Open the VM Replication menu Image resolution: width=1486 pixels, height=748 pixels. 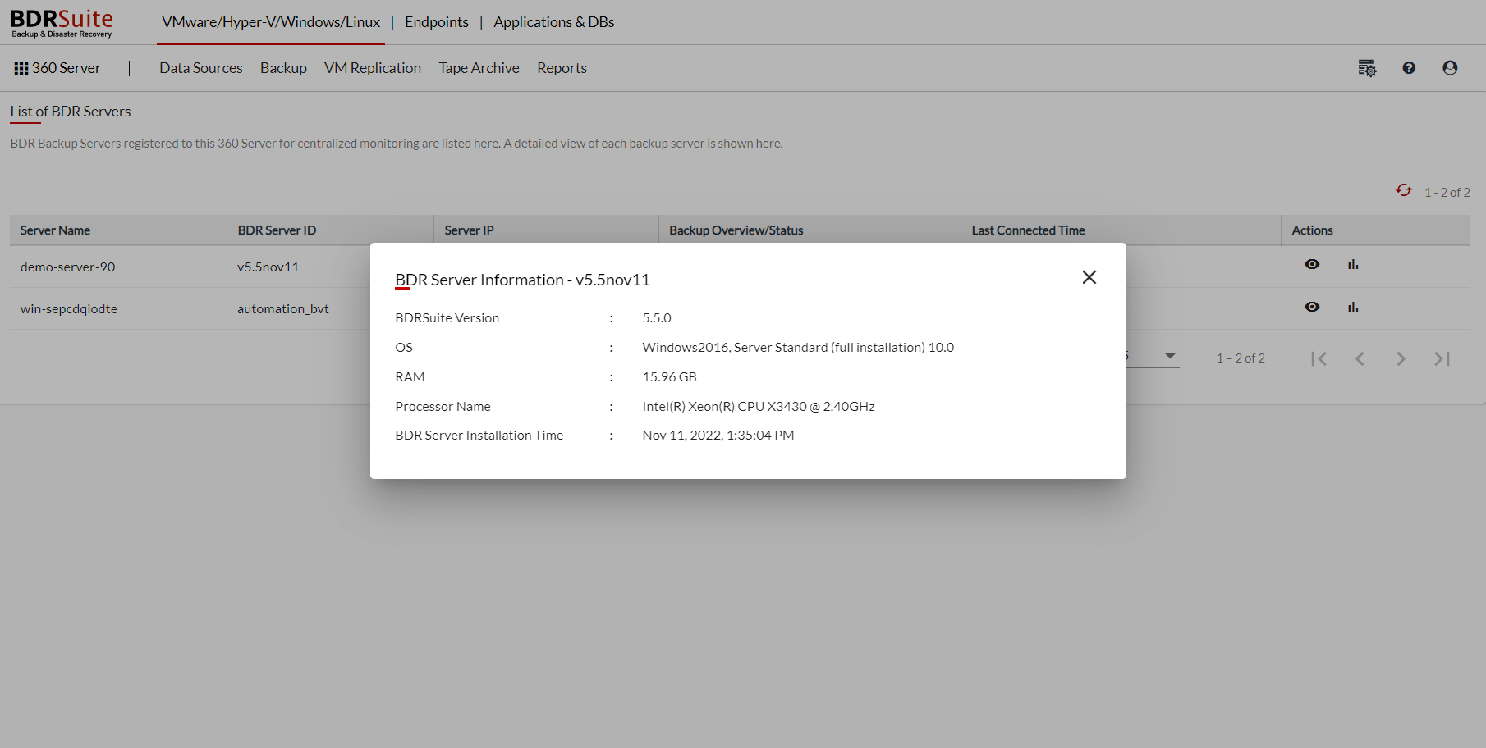pyautogui.click(x=373, y=68)
